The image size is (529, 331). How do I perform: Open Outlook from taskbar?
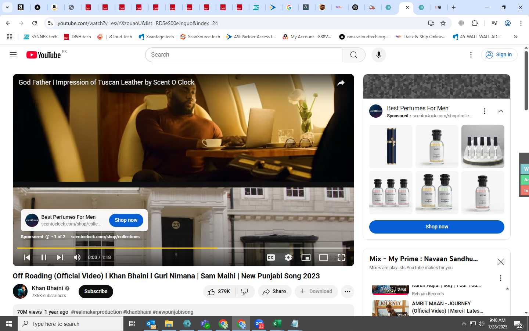151,324
